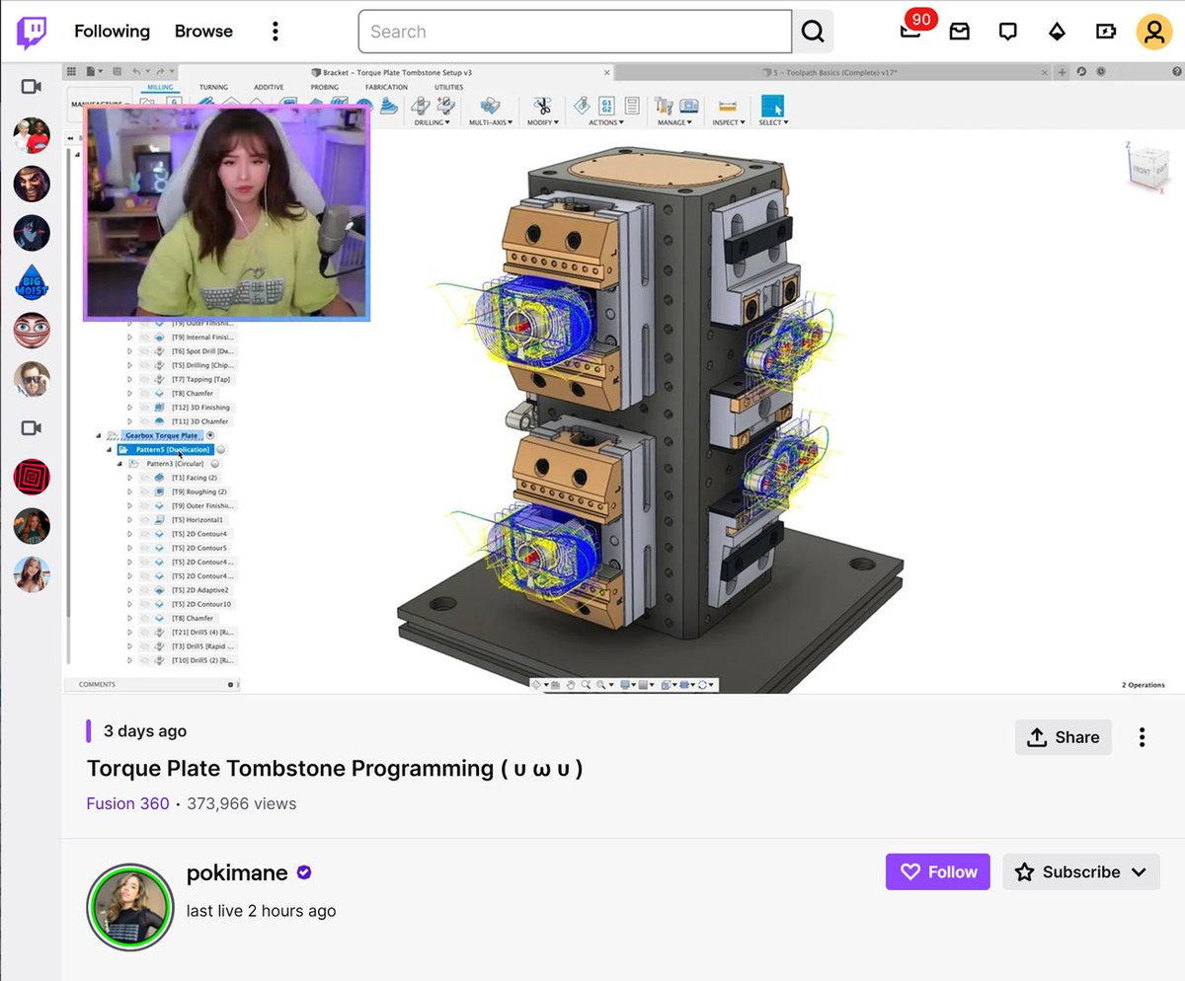Switch to the FABRICATION ribbon tab

click(x=386, y=87)
